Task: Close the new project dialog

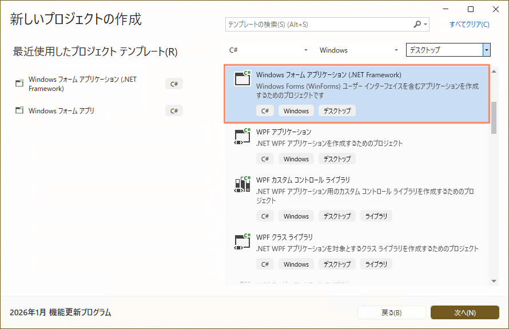Action: 496,9
